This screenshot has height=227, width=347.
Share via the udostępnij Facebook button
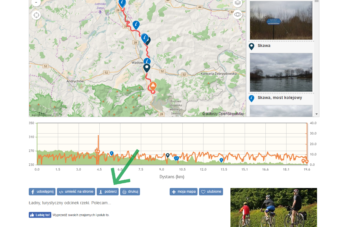pos(42,192)
